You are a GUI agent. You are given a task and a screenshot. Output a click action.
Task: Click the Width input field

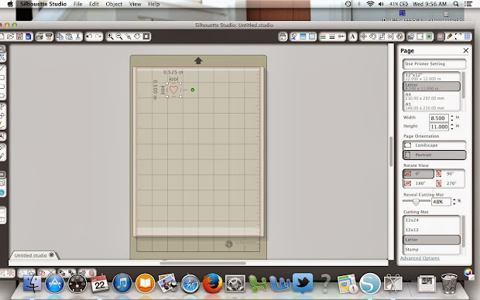tap(439, 118)
